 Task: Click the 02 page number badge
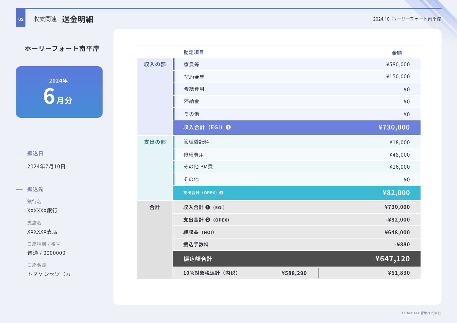click(x=21, y=19)
